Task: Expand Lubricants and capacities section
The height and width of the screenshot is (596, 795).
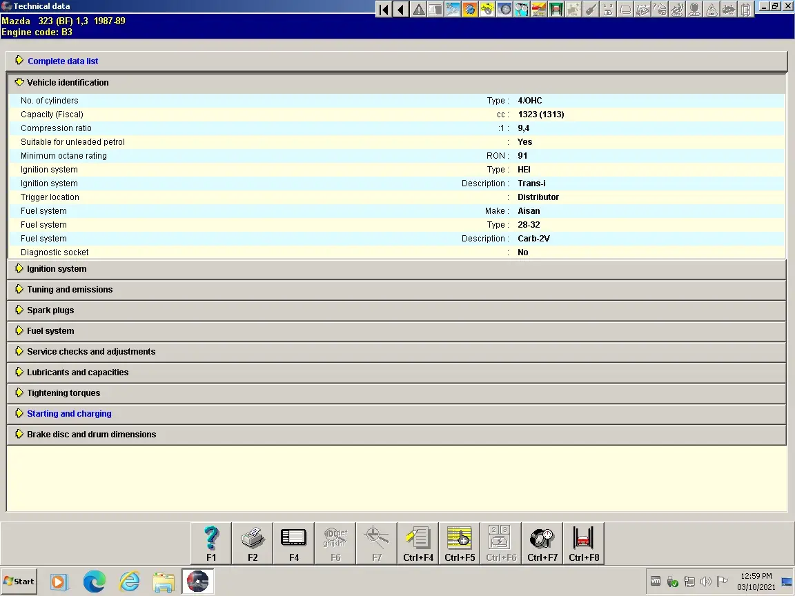Action: [x=77, y=372]
